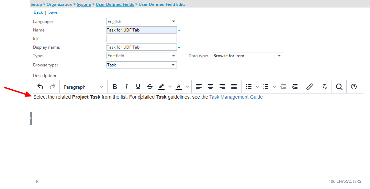
Task: Align text center in the editor
Action: click(x=211, y=87)
